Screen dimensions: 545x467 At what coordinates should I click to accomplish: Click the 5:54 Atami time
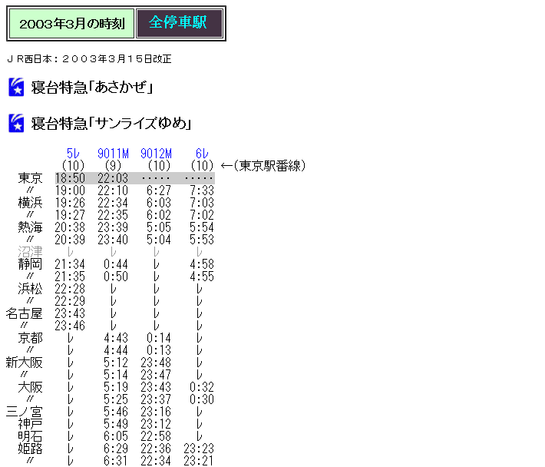(202, 227)
